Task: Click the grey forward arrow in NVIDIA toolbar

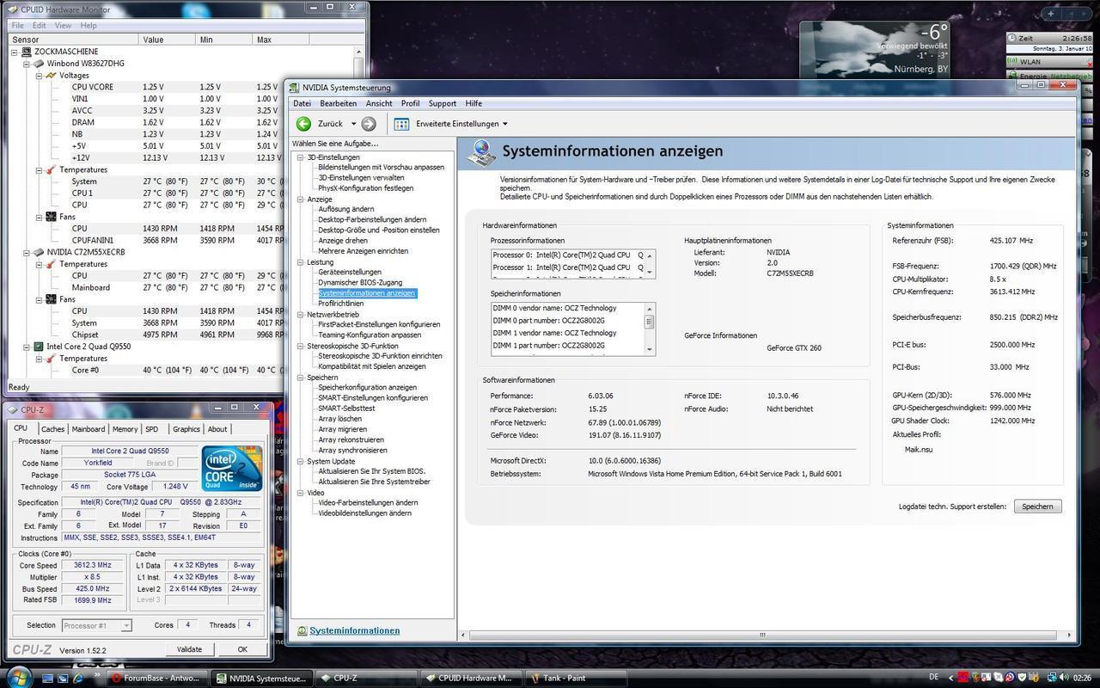Action: [369, 124]
